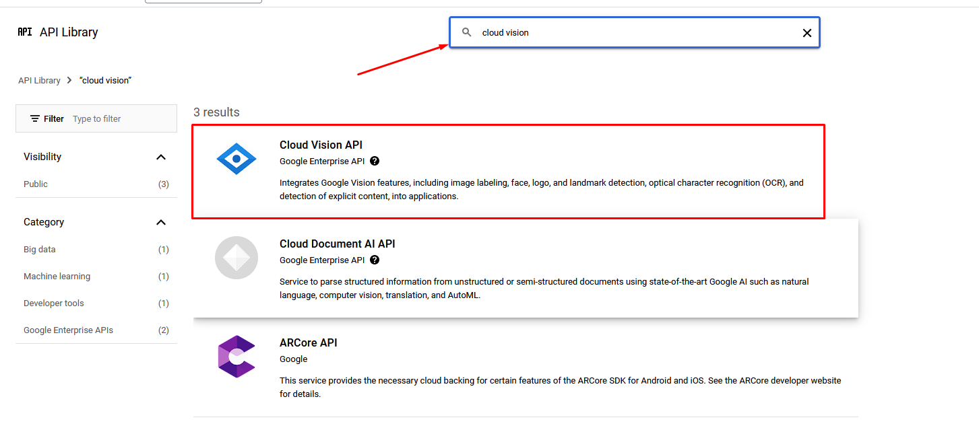Screen dimensions: 979x434
Task: Filter by Developer tools category
Action: tap(54, 303)
